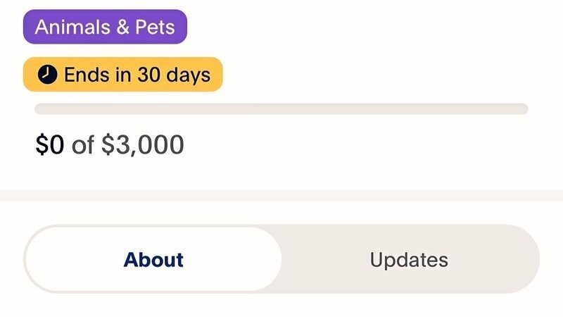Click the white About pill's left edge
This screenshot has width=563, height=317.
tap(30, 259)
